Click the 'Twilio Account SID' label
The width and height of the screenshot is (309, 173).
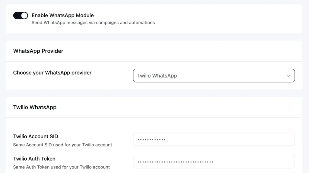click(36, 136)
